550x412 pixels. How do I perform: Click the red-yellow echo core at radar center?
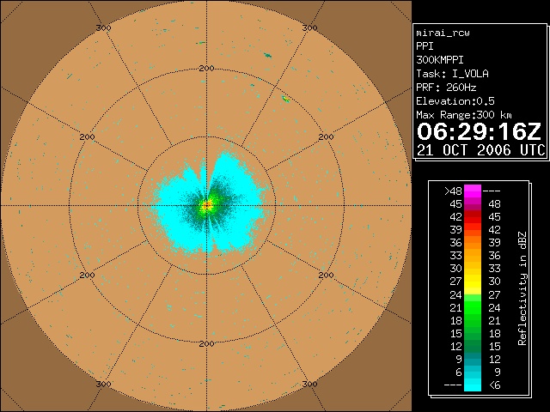(206, 206)
